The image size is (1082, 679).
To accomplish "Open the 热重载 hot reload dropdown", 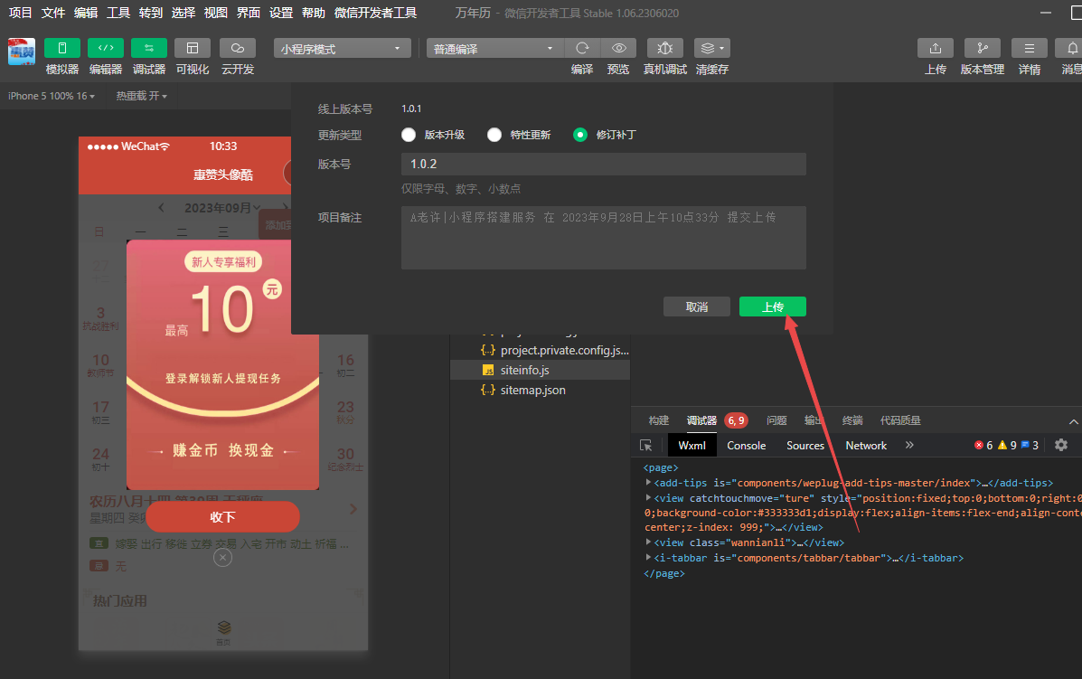I will tap(141, 96).
